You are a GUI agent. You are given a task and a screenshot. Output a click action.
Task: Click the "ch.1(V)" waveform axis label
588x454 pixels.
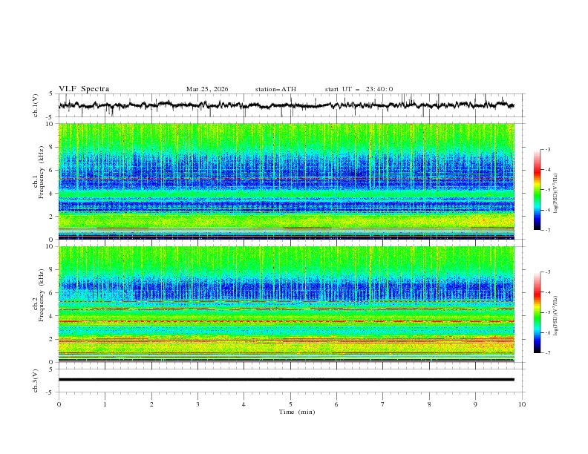tap(36, 105)
